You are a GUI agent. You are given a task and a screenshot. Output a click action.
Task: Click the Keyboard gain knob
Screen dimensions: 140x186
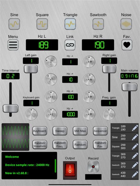coord(31,114)
